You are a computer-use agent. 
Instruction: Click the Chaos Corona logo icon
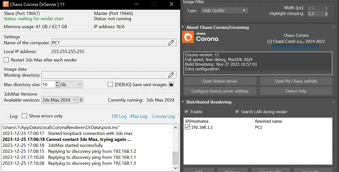[188, 37]
